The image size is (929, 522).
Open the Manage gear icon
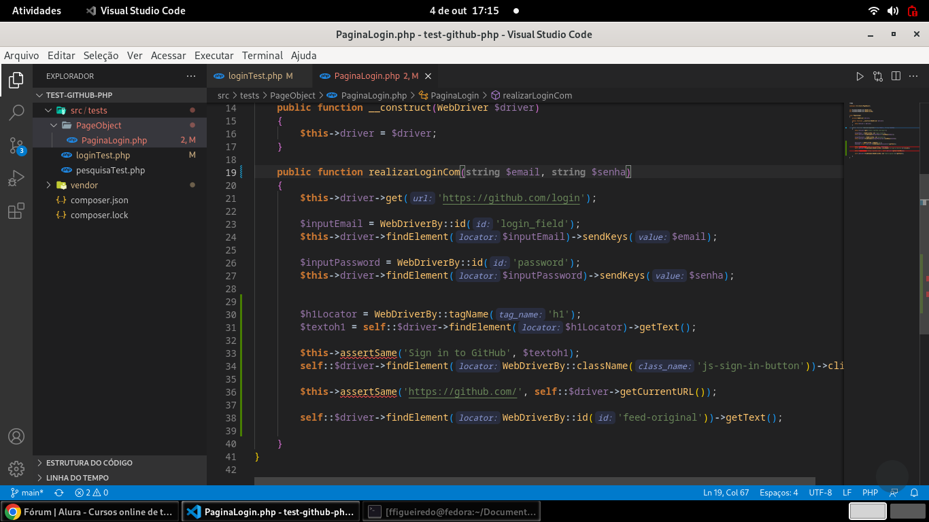(x=16, y=469)
